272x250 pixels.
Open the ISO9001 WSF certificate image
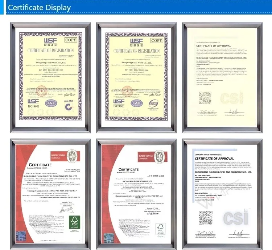(136, 77)
